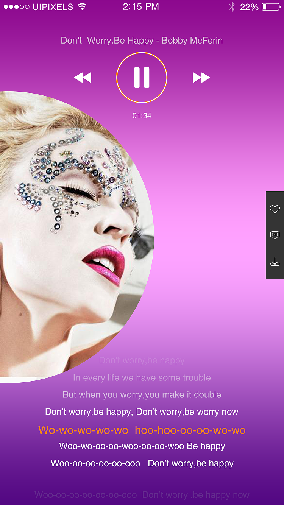Viewport: 284px width, 505px height.
Task: Like the song with the heart icon
Action: tap(275, 209)
